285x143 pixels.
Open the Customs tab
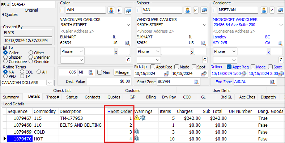[133, 91]
